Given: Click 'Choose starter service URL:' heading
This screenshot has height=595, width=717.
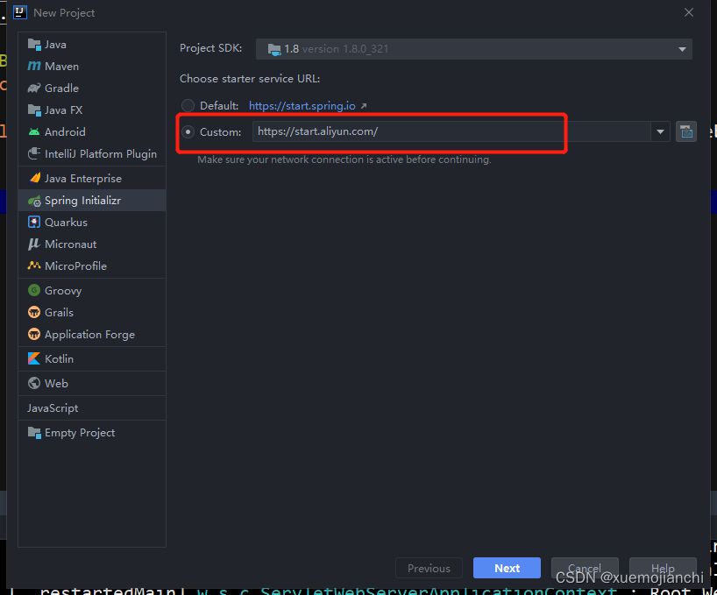Looking at the screenshot, I should 250,79.
